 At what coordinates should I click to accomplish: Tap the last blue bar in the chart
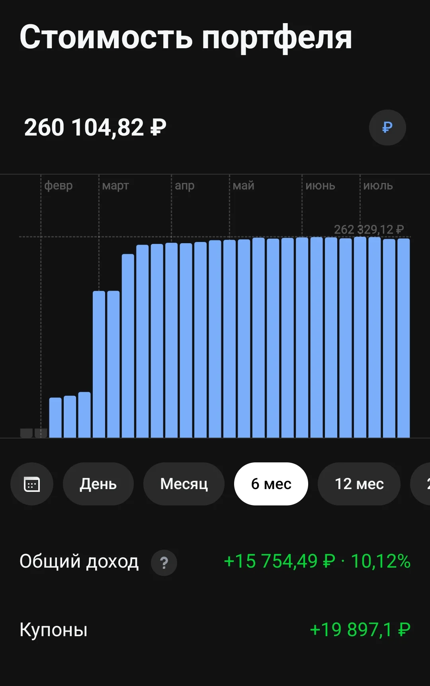point(404,338)
